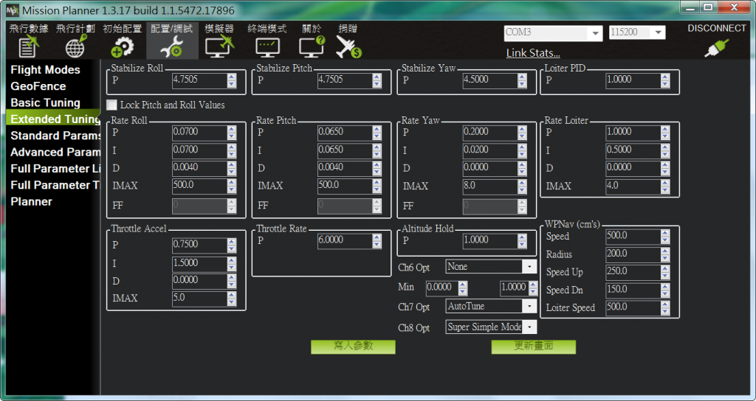Click the 寫入參數 write params button
This screenshot has height=401, width=756.
(x=353, y=346)
